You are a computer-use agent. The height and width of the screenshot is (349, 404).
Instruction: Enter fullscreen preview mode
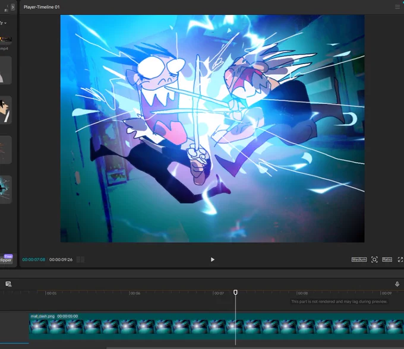click(400, 259)
